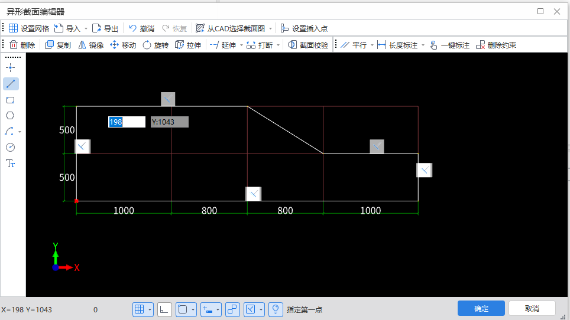
Task: Click the red insertion point marker
Action: coord(76,201)
